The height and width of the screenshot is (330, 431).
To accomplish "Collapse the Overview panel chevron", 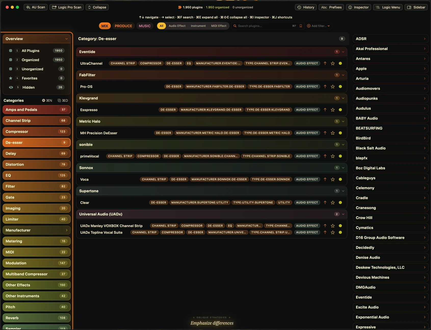I will (67, 39).
